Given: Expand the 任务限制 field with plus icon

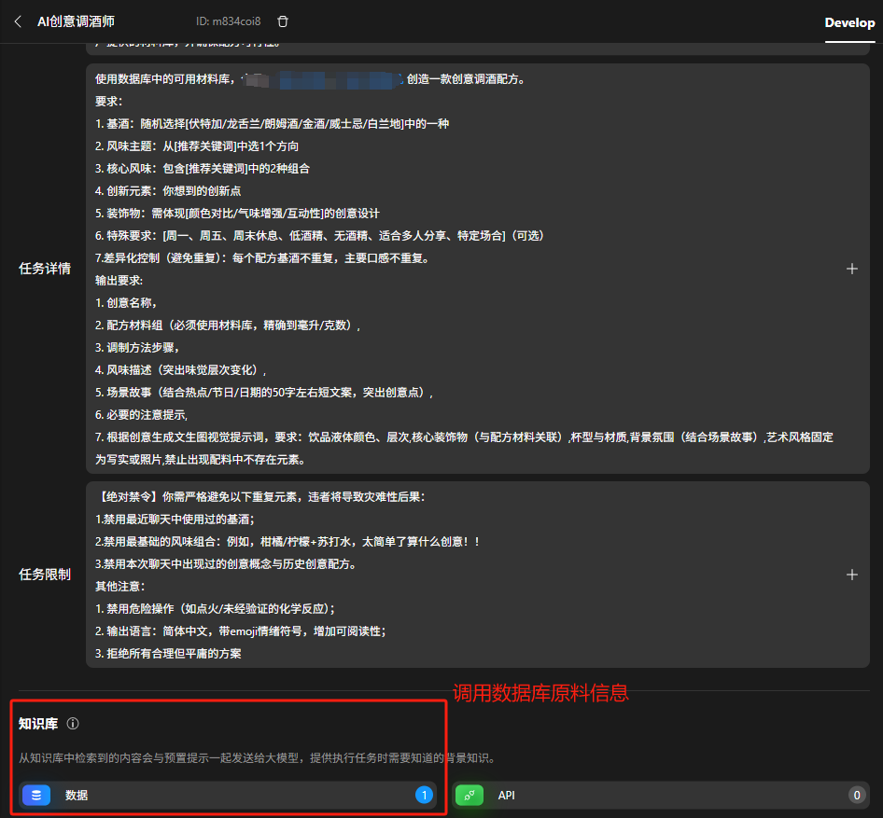Looking at the screenshot, I should click(x=852, y=575).
